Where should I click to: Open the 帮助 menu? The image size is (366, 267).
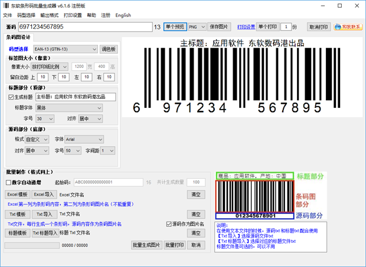point(91,15)
